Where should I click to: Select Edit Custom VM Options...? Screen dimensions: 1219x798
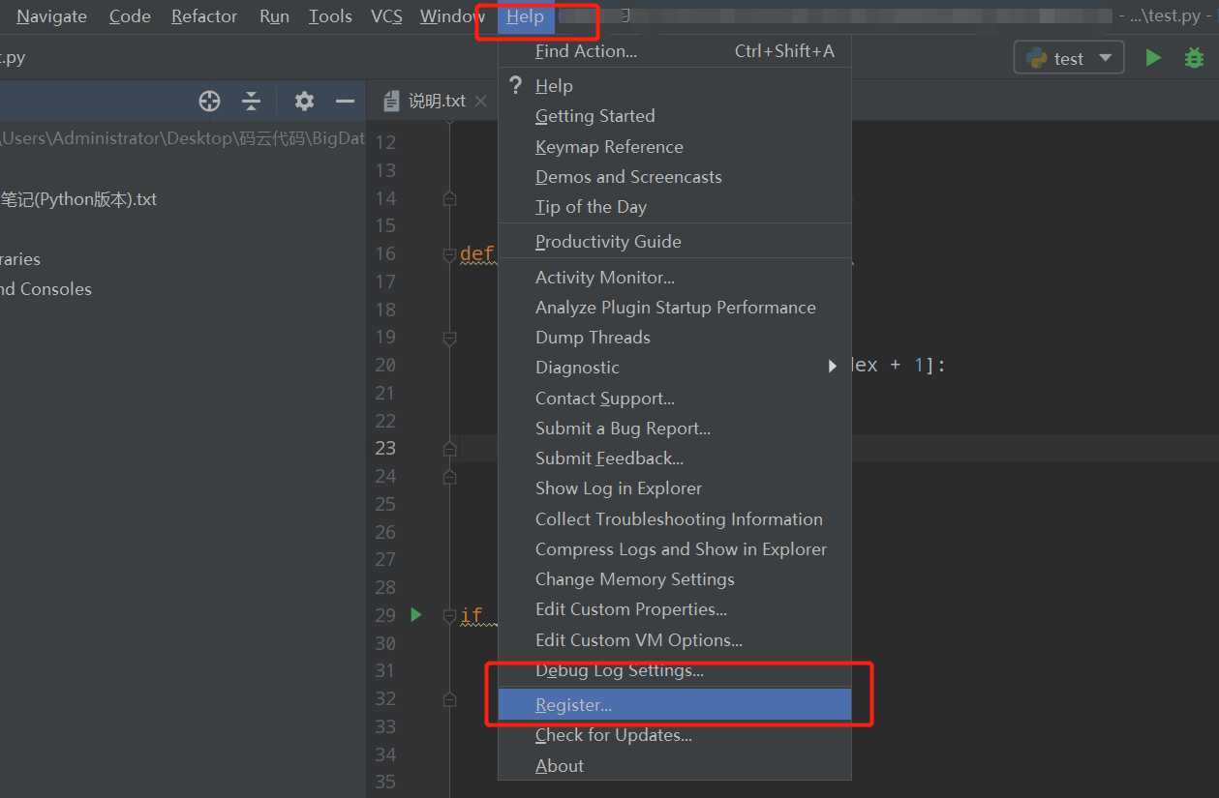(675, 640)
